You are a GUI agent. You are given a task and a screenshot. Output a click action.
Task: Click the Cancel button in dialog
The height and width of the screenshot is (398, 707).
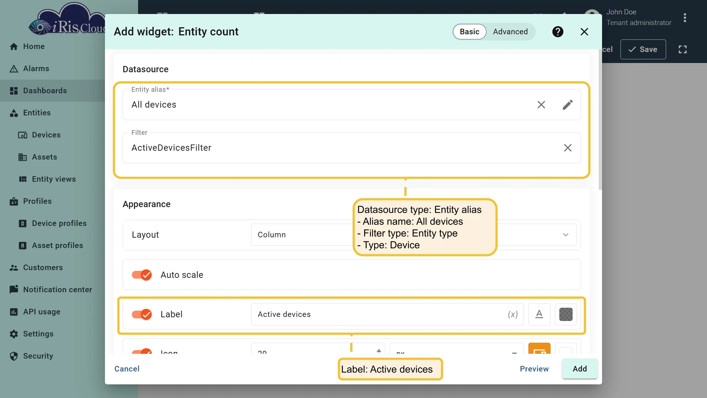[127, 369]
